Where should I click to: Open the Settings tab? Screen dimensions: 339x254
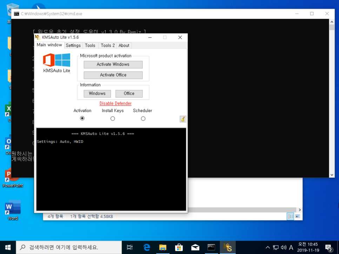click(x=73, y=46)
